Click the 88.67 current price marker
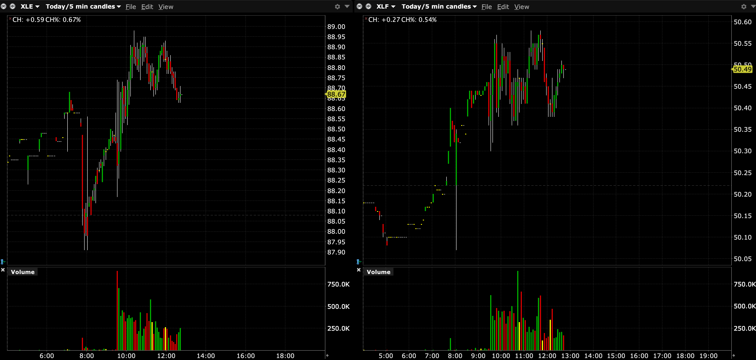This screenshot has height=360, width=756. [x=336, y=94]
